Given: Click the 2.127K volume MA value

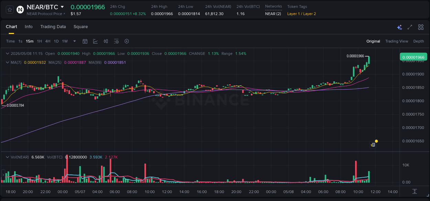Looking at the screenshot, I should [x=111, y=157].
